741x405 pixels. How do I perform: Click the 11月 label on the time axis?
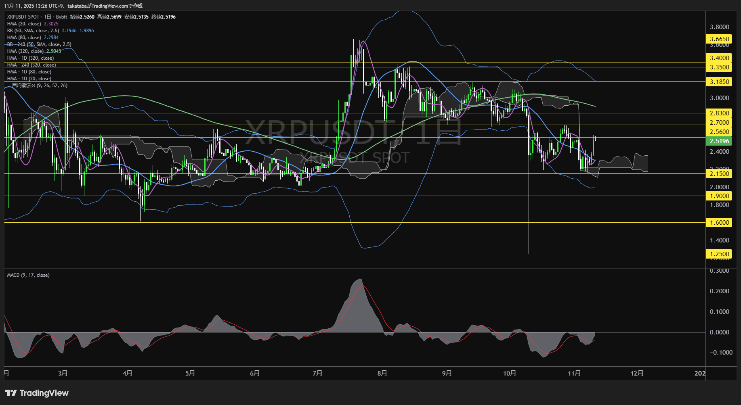click(x=575, y=374)
